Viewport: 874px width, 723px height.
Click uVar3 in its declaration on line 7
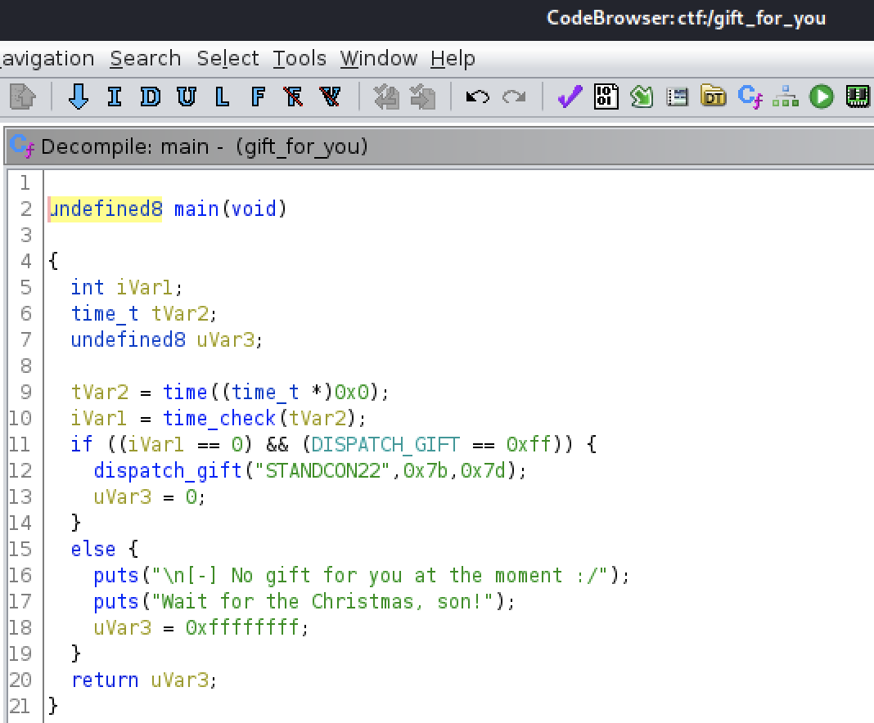[225, 339]
